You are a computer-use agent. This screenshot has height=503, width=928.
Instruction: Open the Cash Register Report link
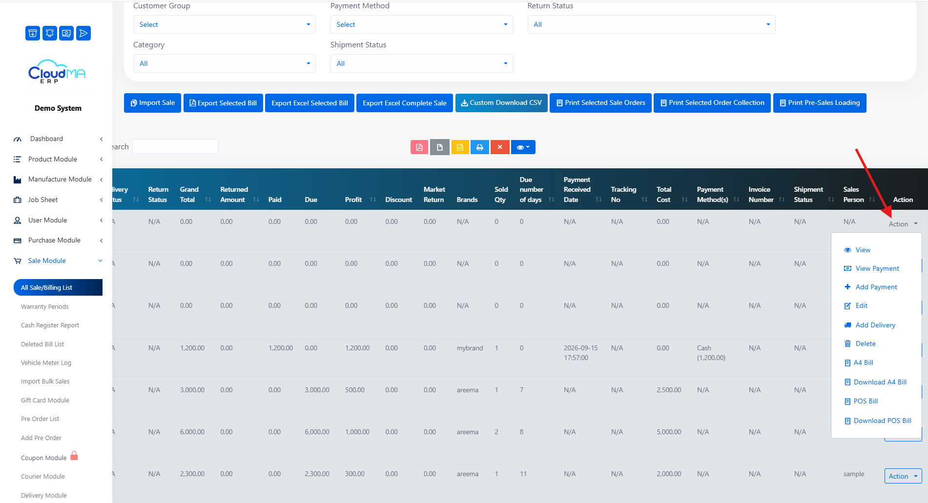click(50, 325)
